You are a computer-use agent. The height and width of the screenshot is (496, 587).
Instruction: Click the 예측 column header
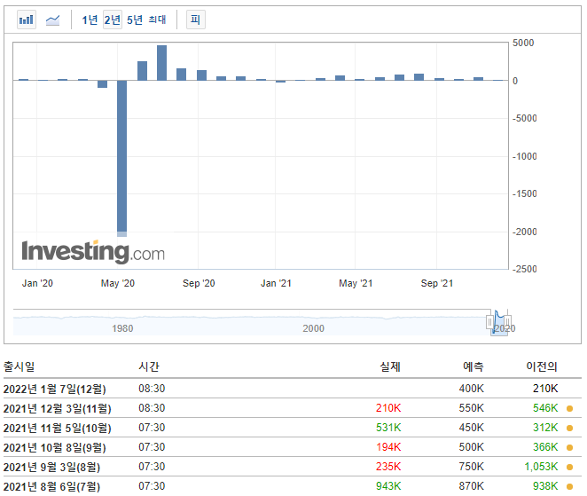click(474, 366)
